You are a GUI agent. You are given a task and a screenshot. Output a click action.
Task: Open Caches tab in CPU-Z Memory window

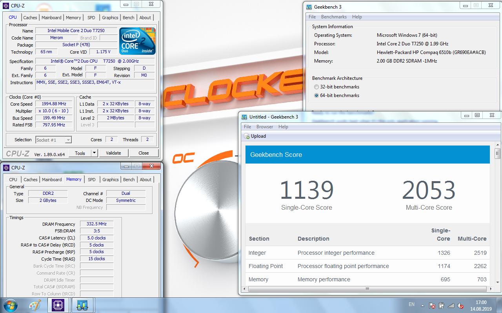[x=31, y=180]
